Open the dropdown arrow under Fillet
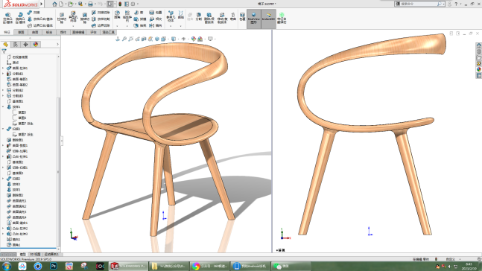The height and width of the screenshot is (271, 482). (x=117, y=26)
